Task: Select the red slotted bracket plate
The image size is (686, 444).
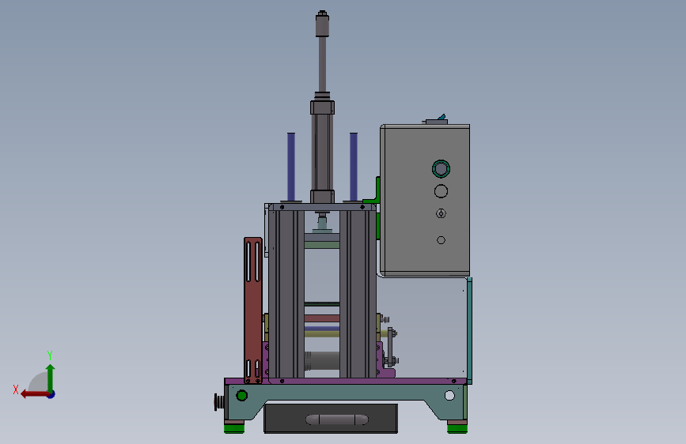Action: (x=253, y=310)
